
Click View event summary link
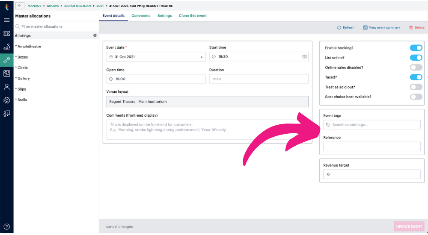[381, 27]
